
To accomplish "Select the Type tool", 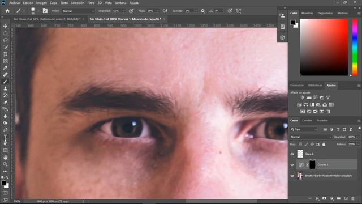I will 5,137.
